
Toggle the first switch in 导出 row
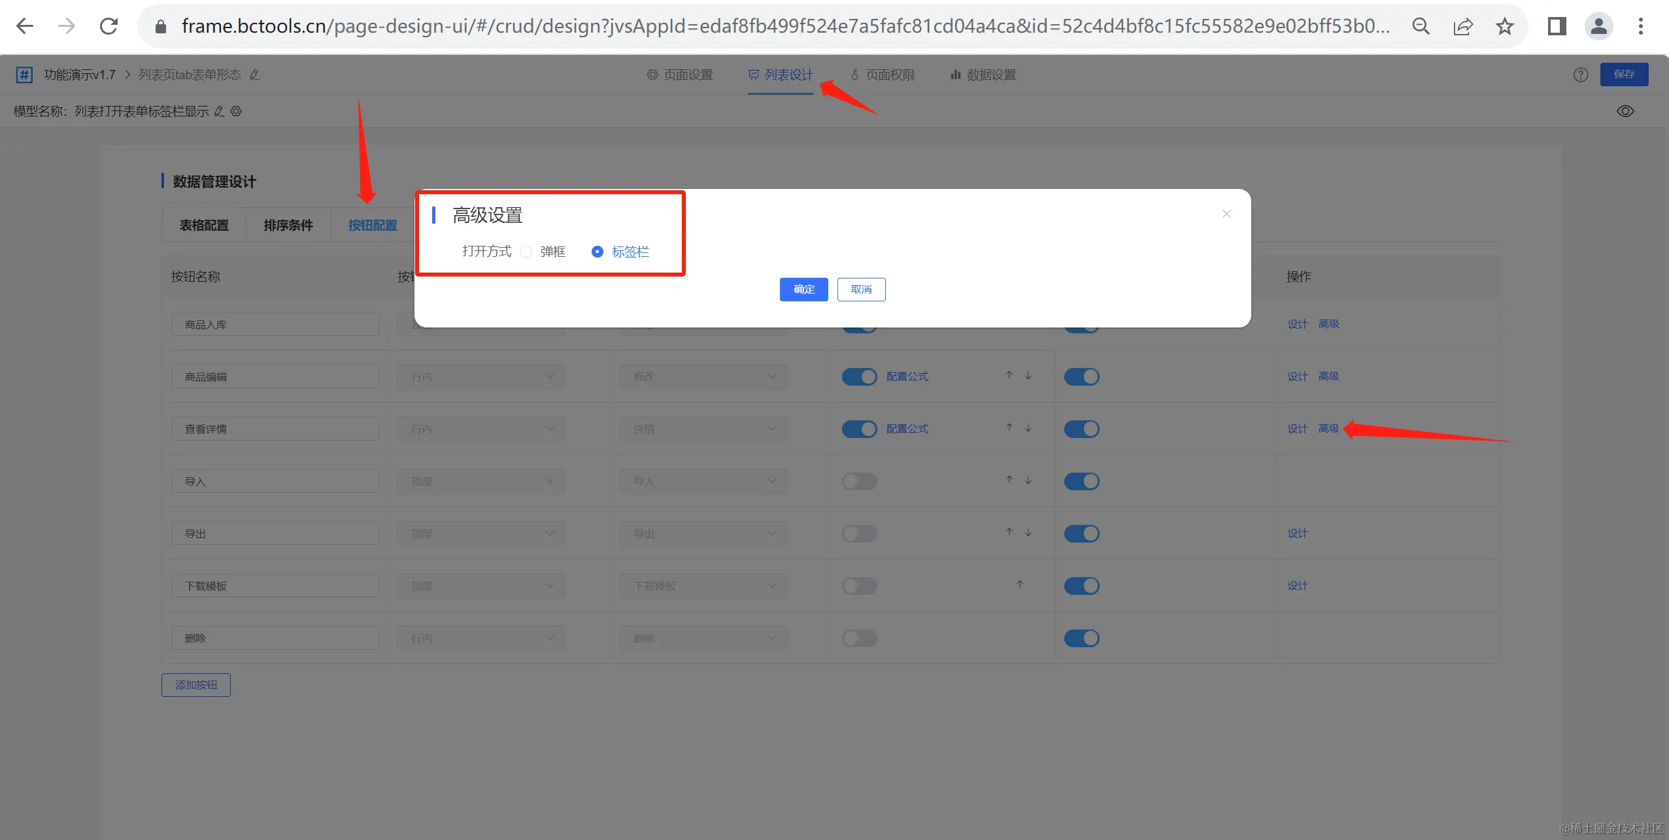[859, 533]
